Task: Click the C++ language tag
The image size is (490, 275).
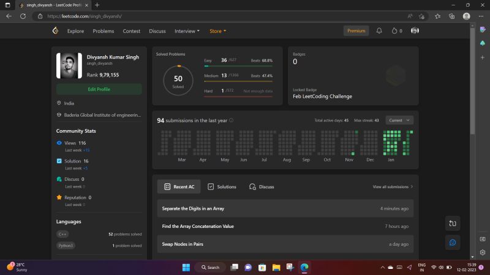Action: pyautogui.click(x=62, y=234)
